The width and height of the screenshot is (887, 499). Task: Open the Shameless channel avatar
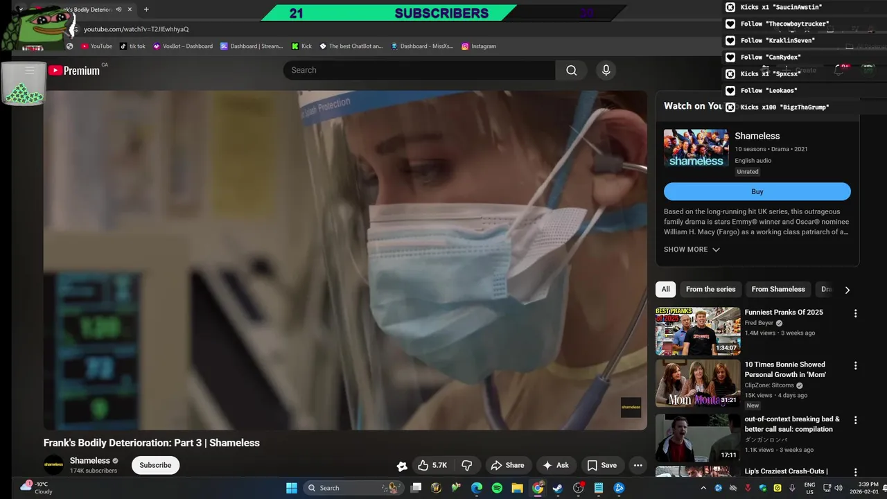tap(53, 465)
